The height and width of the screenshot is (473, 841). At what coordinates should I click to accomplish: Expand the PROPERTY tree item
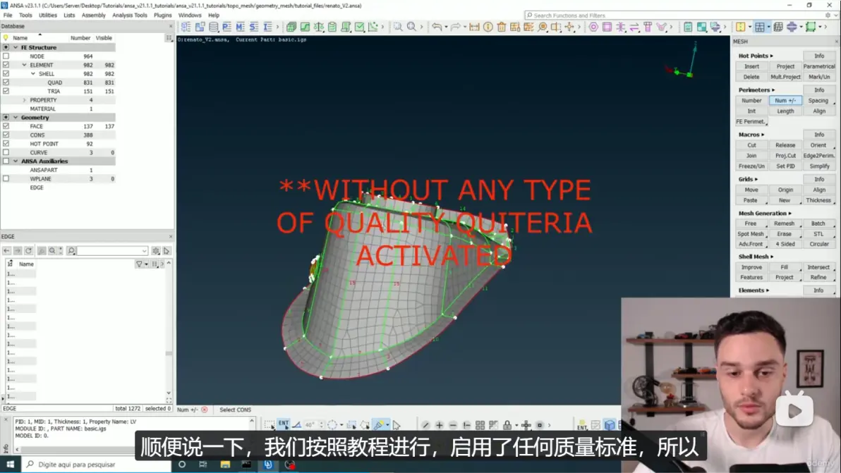pos(24,100)
